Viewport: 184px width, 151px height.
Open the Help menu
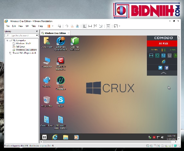click(x=40, y=26)
